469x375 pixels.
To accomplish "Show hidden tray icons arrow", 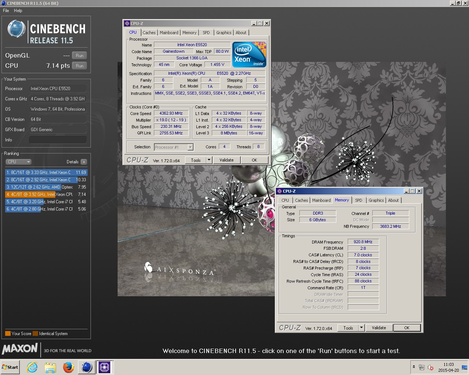I will click(x=414, y=367).
